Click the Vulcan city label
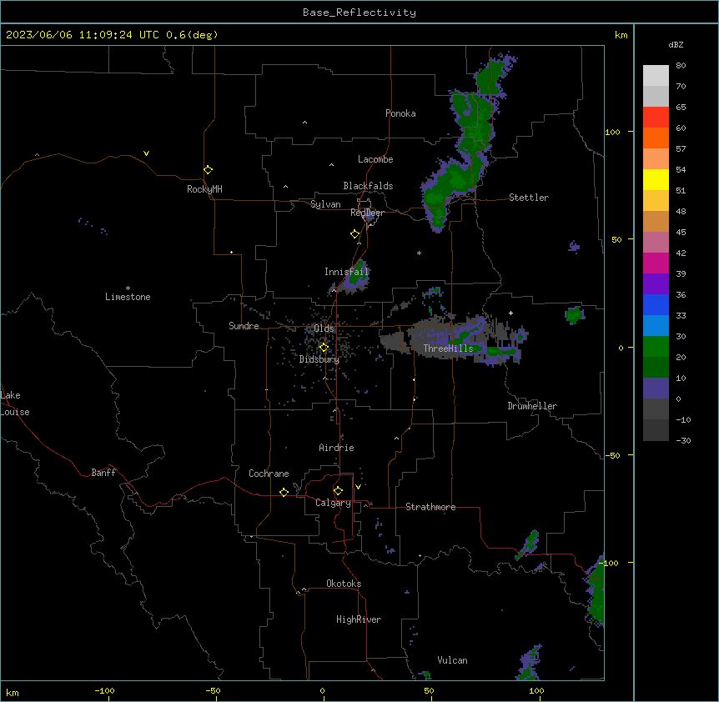Screen dimensions: 719x702 453,660
